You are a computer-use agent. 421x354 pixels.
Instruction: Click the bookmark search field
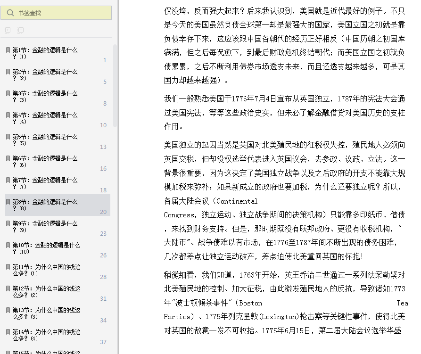tap(56, 13)
